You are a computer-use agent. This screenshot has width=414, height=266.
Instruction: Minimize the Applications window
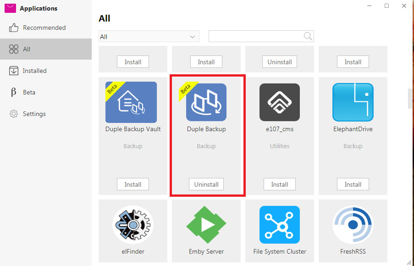[x=370, y=6]
